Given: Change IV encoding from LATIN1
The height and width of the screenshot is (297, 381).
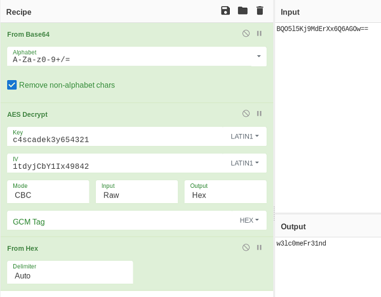Looking at the screenshot, I should [244, 163].
